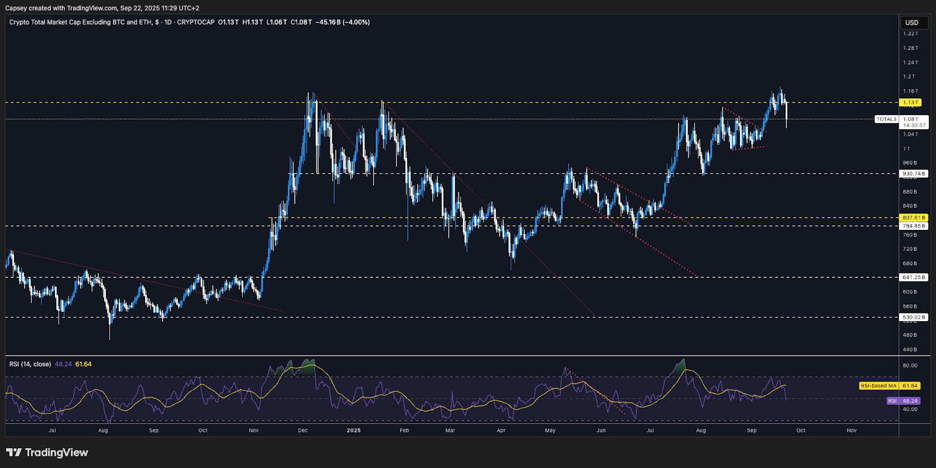The height and width of the screenshot is (468, 936).
Task: Click the May label on time axis
Action: tap(550, 431)
